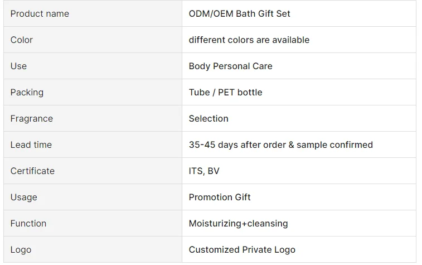This screenshot has height=265, width=422.
Task: Click the "Moisturizing+cleansing" value text
Action: (238, 223)
